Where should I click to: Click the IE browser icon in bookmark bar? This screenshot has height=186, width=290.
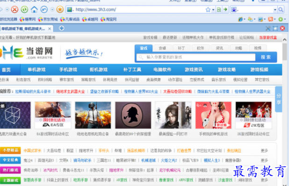[x=240, y=19]
